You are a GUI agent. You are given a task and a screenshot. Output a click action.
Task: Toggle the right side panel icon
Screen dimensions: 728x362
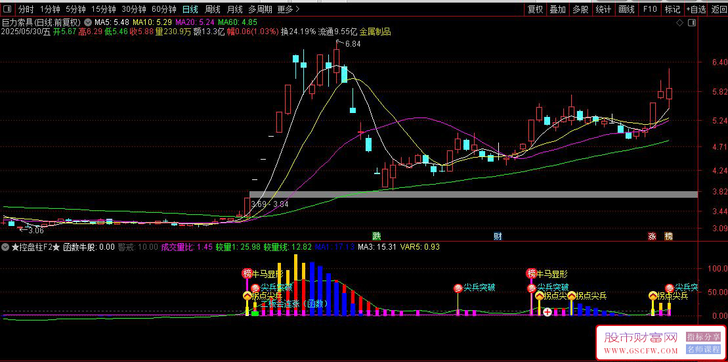tap(692, 22)
